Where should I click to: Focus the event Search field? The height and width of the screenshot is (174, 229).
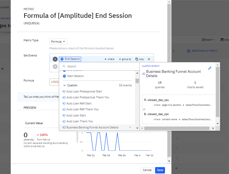(99, 66)
